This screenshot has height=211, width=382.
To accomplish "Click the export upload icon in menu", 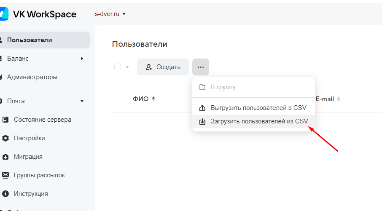I will point(202,108).
